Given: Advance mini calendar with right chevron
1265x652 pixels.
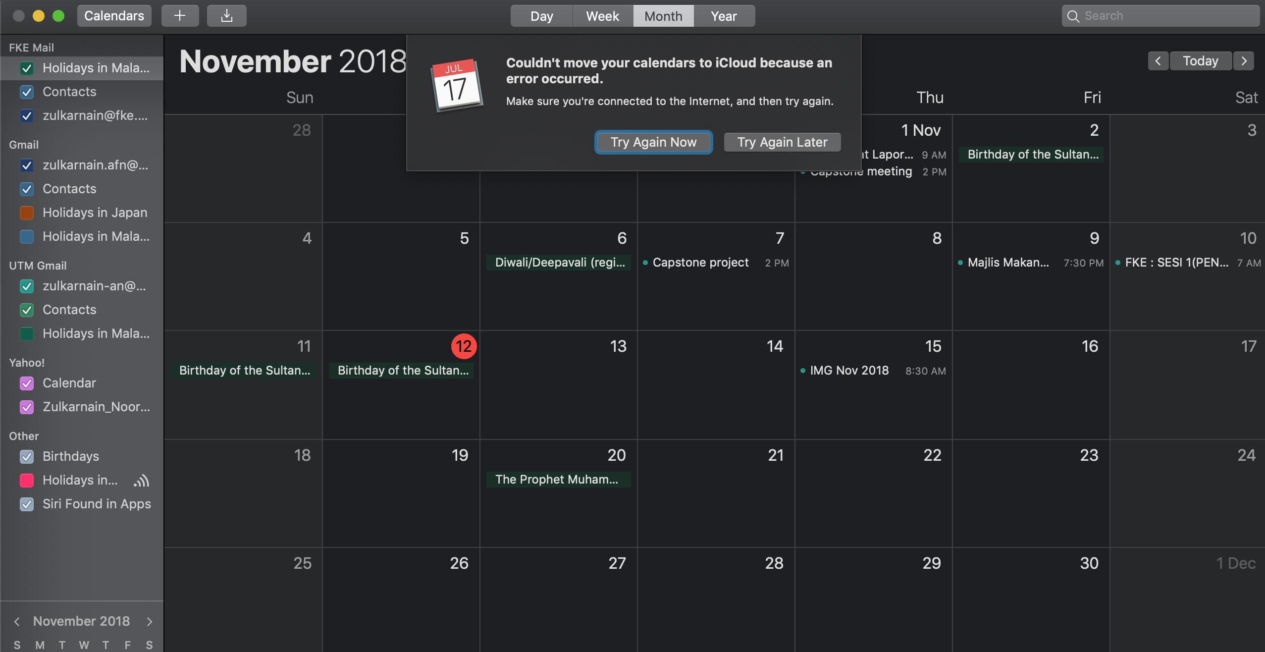Looking at the screenshot, I should 149,621.
